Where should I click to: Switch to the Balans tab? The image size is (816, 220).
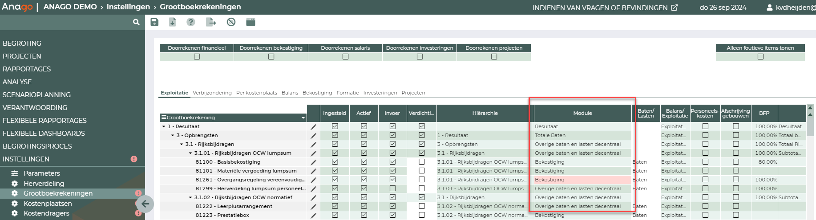pyautogui.click(x=290, y=93)
